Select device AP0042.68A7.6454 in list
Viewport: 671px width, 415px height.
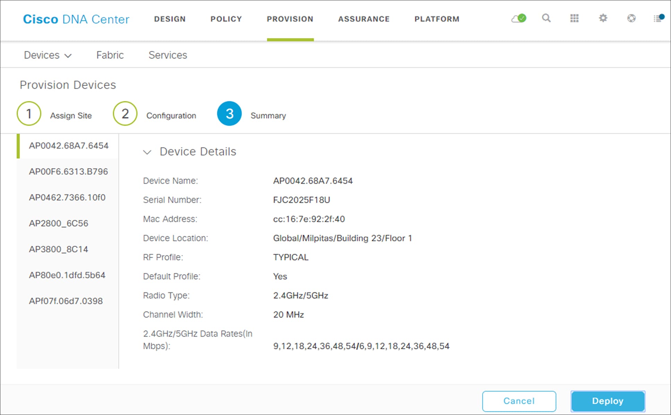[x=69, y=146]
